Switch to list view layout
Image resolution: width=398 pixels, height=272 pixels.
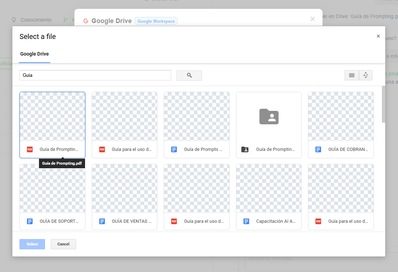(x=352, y=75)
